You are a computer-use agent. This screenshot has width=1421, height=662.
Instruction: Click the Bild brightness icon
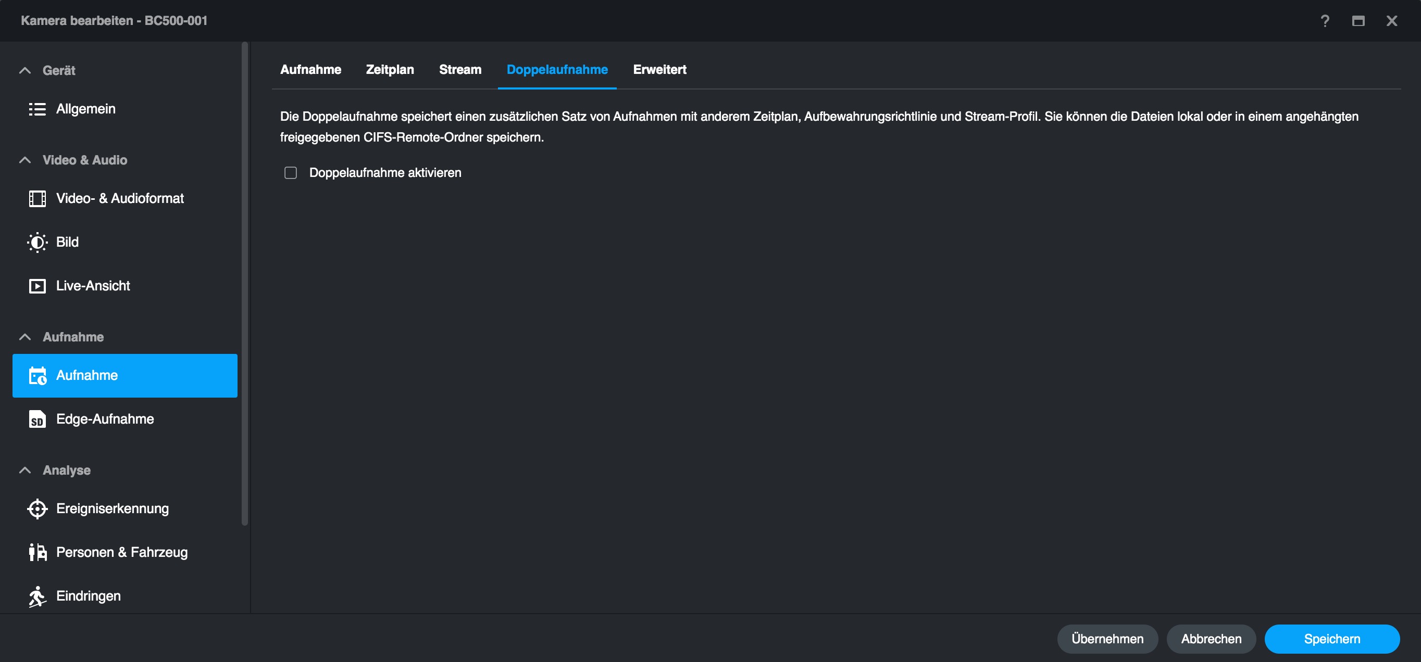[x=37, y=242]
